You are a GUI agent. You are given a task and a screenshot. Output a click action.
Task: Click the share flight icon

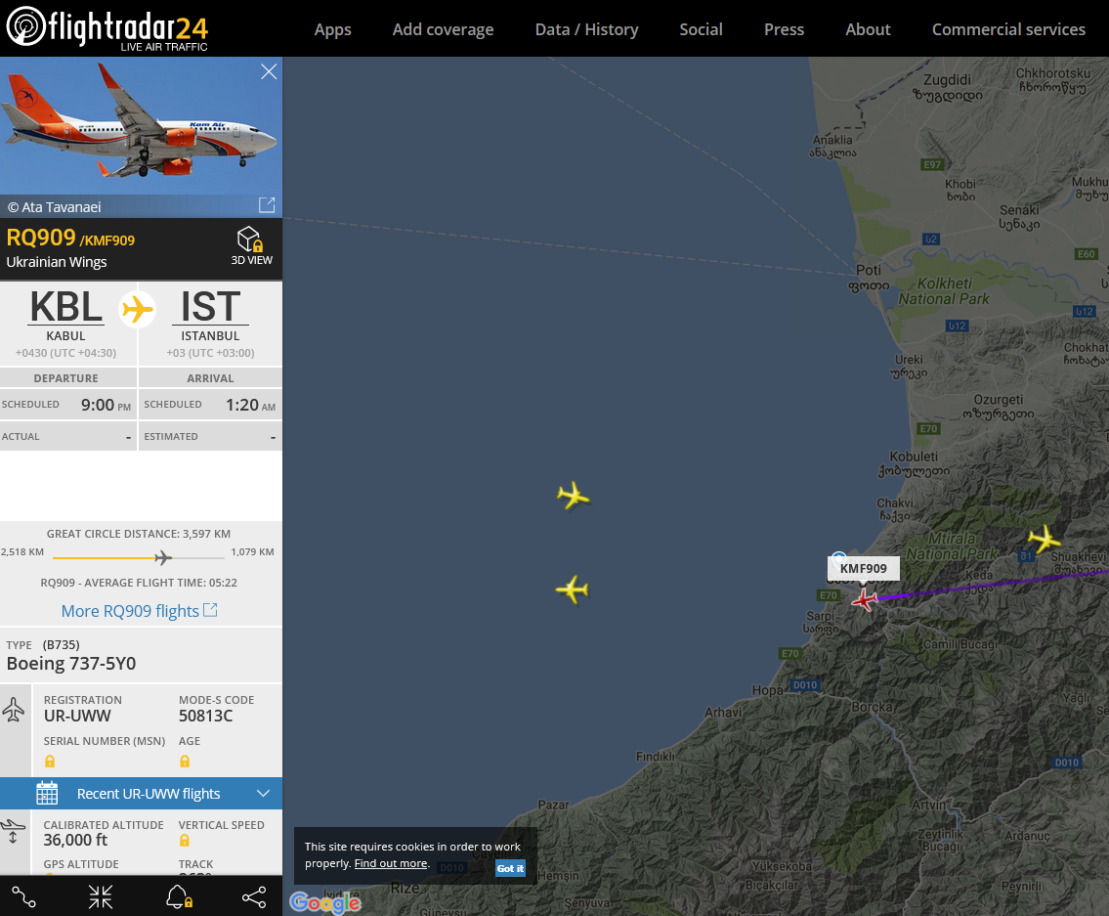tap(254, 896)
